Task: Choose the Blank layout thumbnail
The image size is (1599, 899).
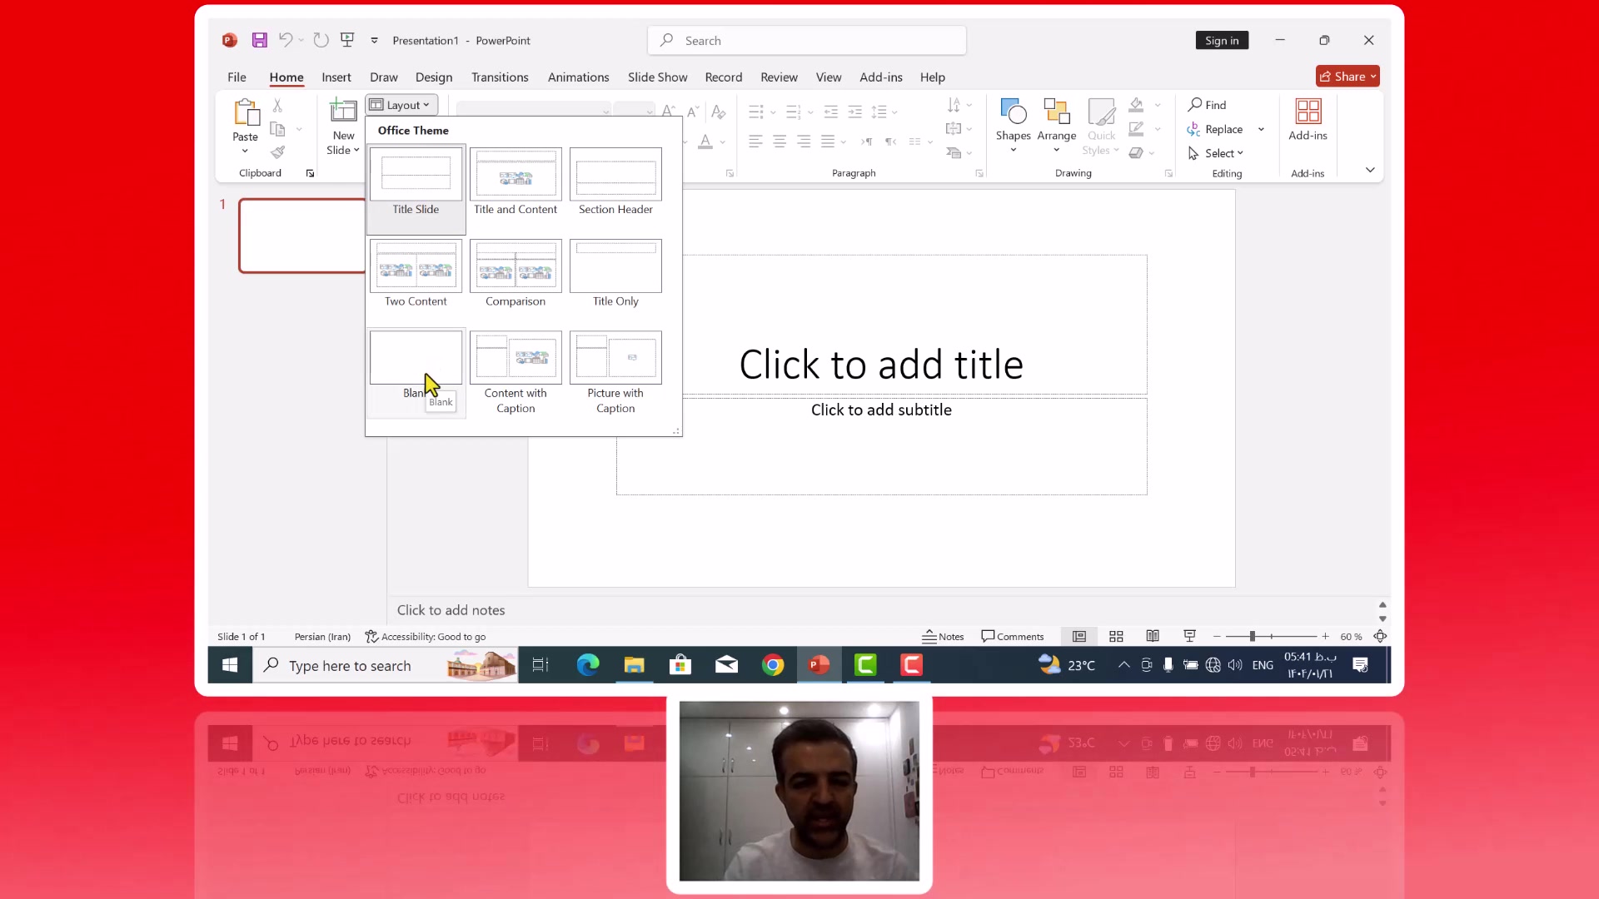Action: pos(416,358)
